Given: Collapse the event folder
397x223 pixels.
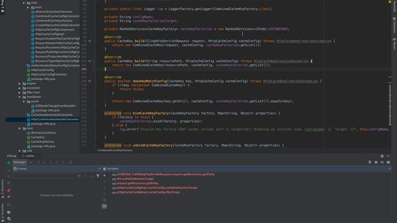Looking at the screenshot, I should 24,102.
